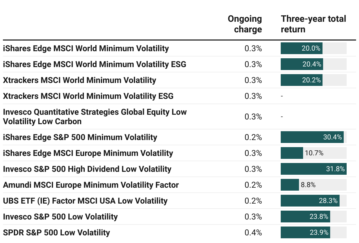Click the Ongoing charge column header

point(245,24)
